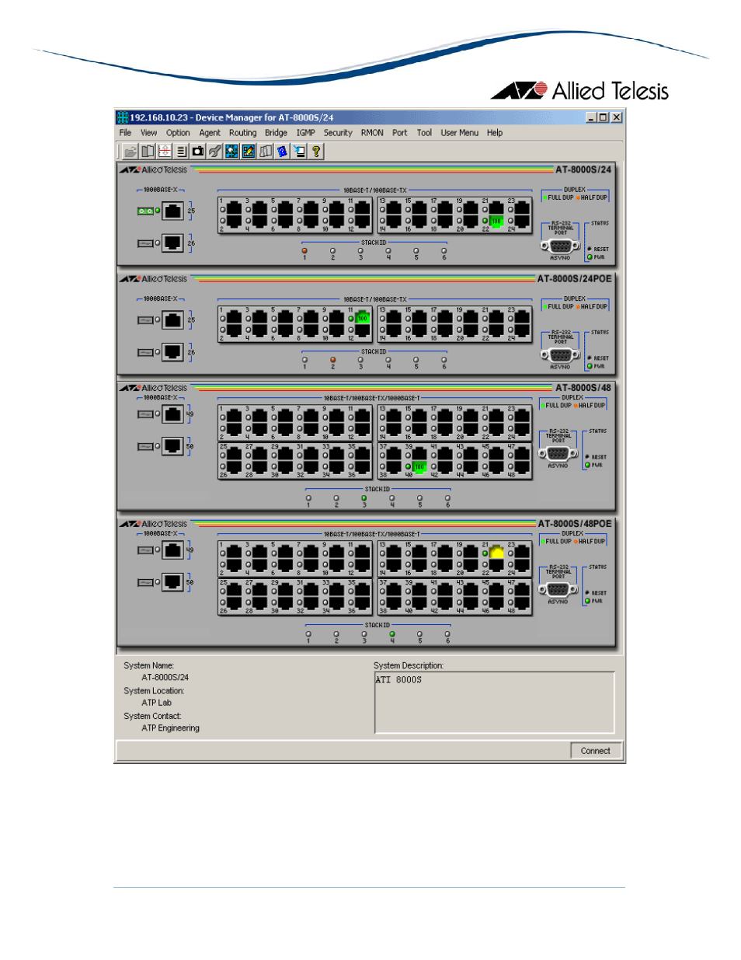Open the IGMP menu
The image size is (741, 960).
[306, 133]
